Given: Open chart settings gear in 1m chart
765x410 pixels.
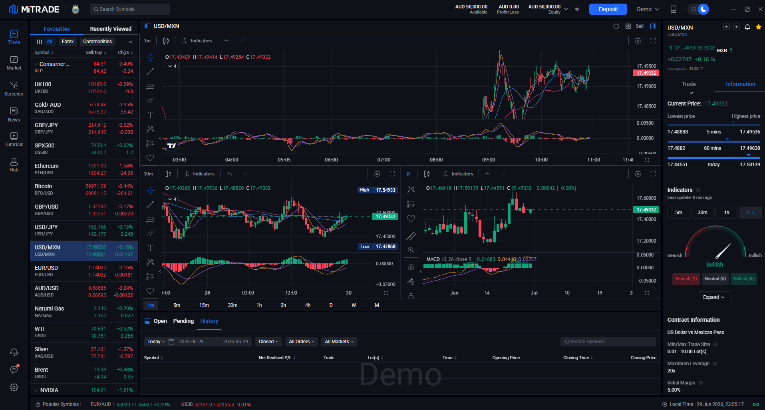Looking at the screenshot, I should point(638,41).
